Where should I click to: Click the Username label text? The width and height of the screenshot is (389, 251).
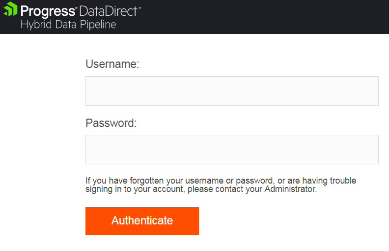pos(112,64)
